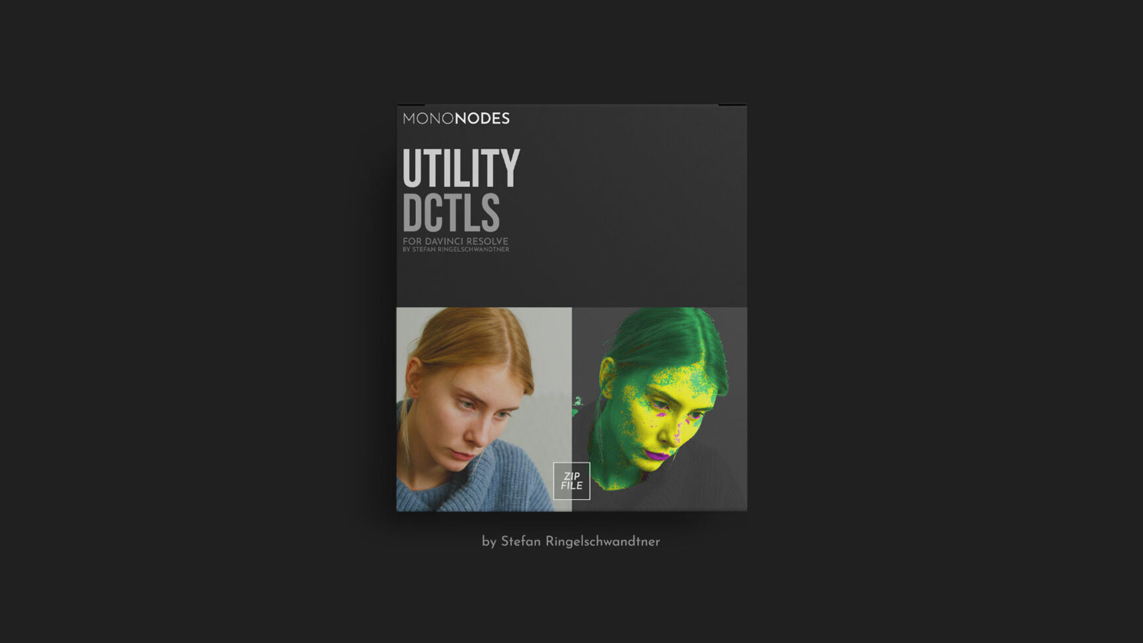
Task: Select the DCTLS heading text
Action: [451, 212]
